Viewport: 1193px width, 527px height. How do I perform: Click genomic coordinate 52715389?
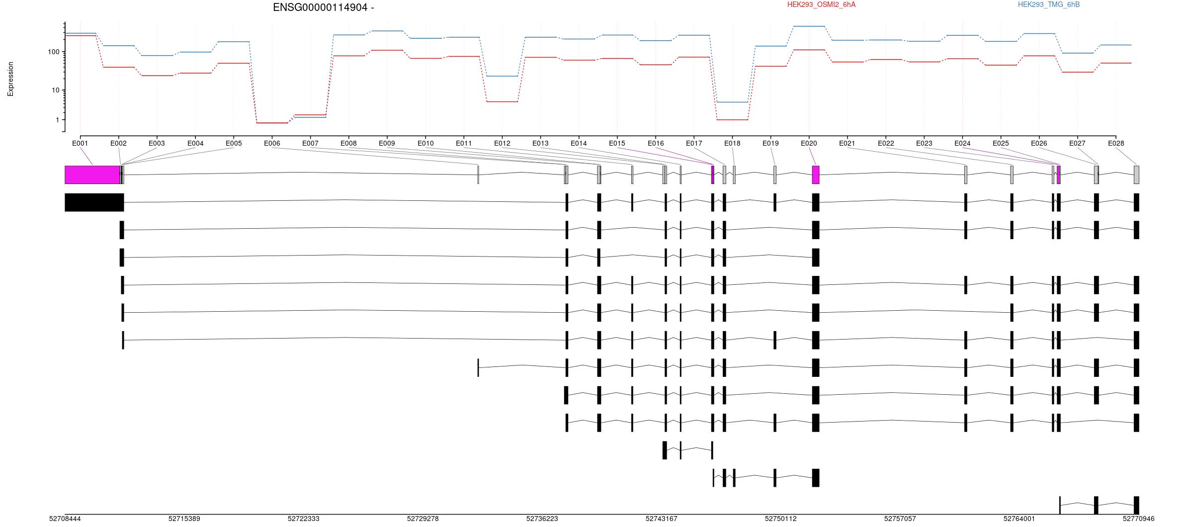pos(184,519)
